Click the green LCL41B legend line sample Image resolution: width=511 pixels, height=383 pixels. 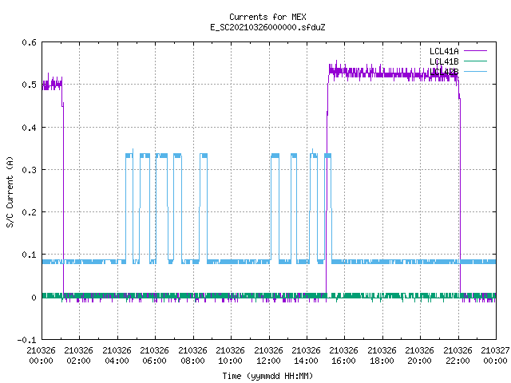coord(475,61)
